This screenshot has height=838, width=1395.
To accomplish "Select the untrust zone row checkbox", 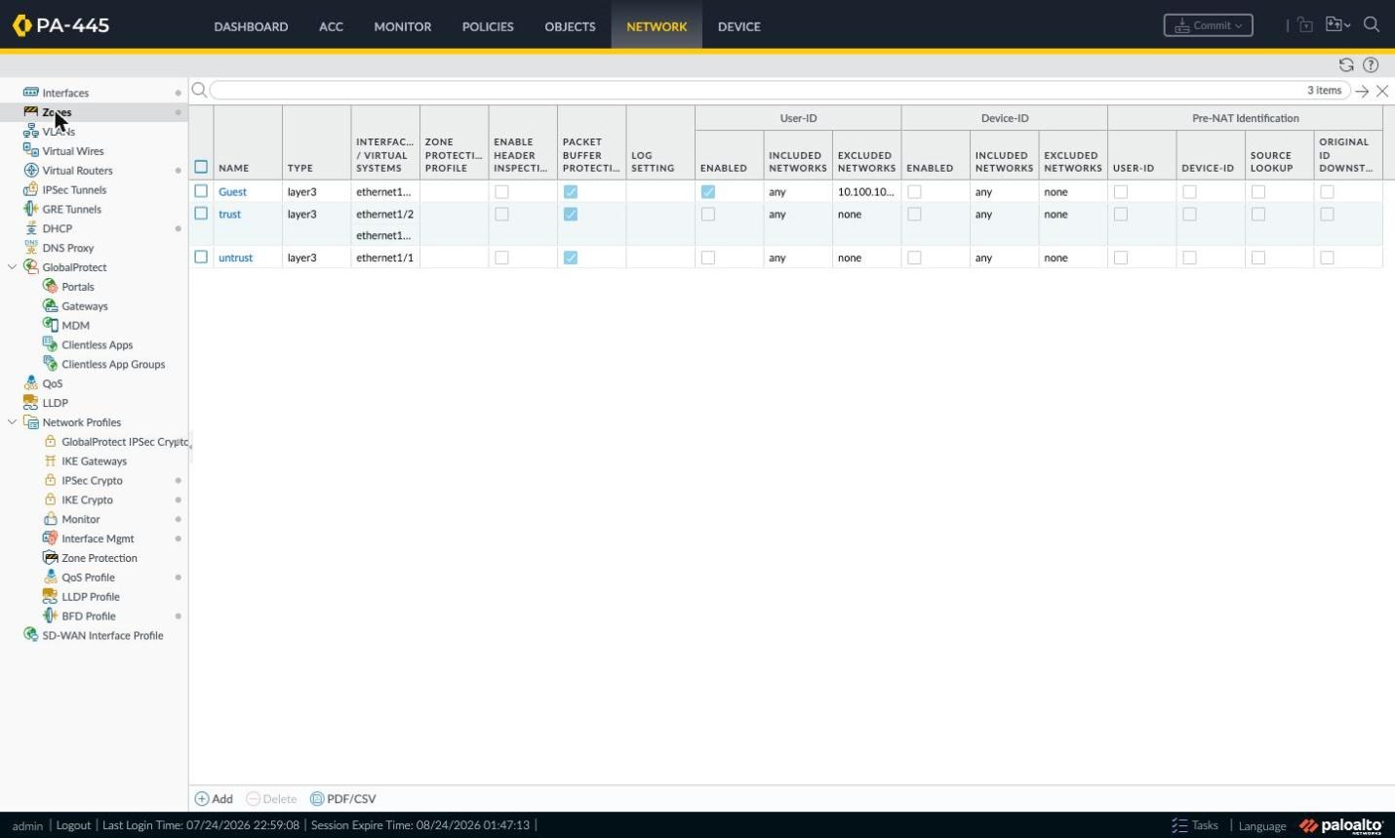I will coord(201,258).
